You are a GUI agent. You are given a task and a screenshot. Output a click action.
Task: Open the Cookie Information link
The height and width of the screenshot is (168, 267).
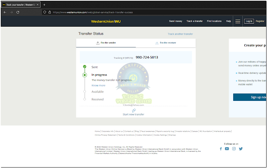click(144, 135)
